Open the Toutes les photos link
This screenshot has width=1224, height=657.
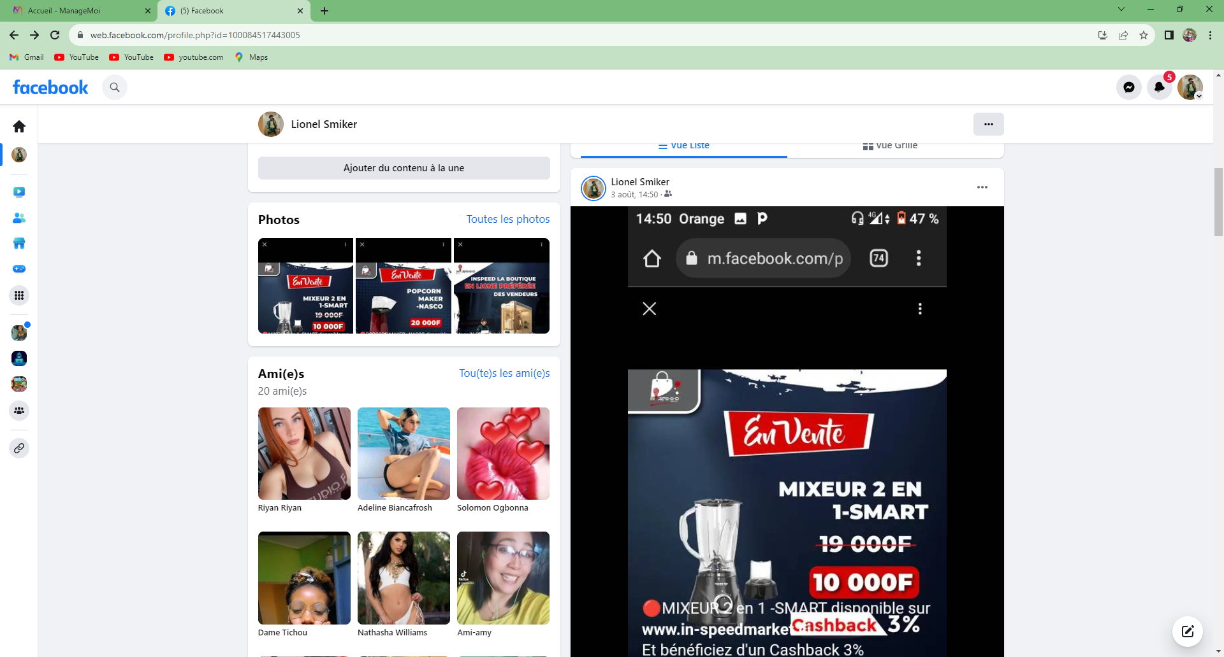pyautogui.click(x=507, y=219)
